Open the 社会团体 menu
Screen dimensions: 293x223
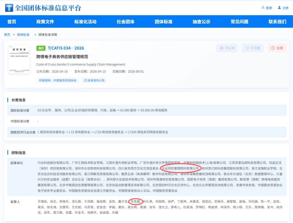126,22
